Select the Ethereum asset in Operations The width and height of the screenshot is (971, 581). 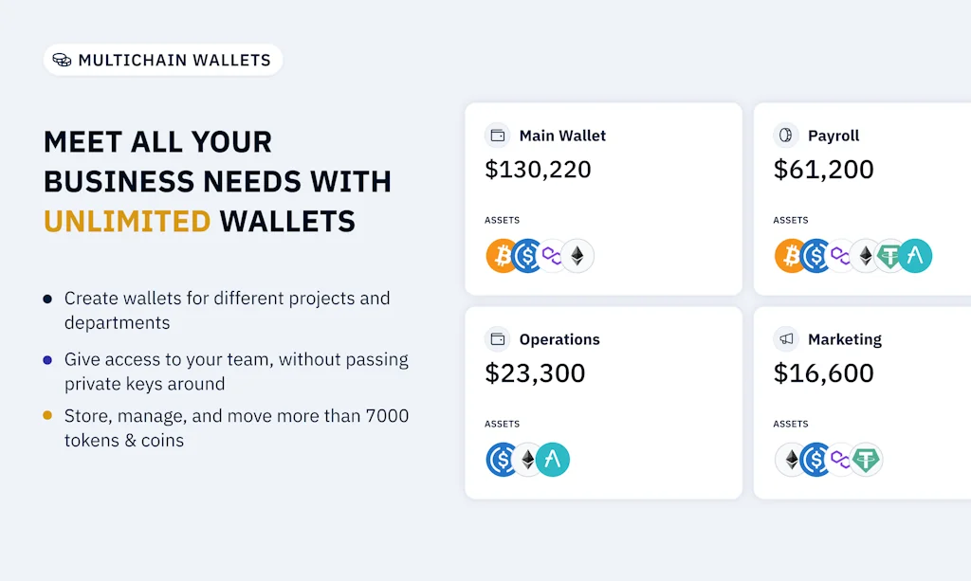point(527,460)
